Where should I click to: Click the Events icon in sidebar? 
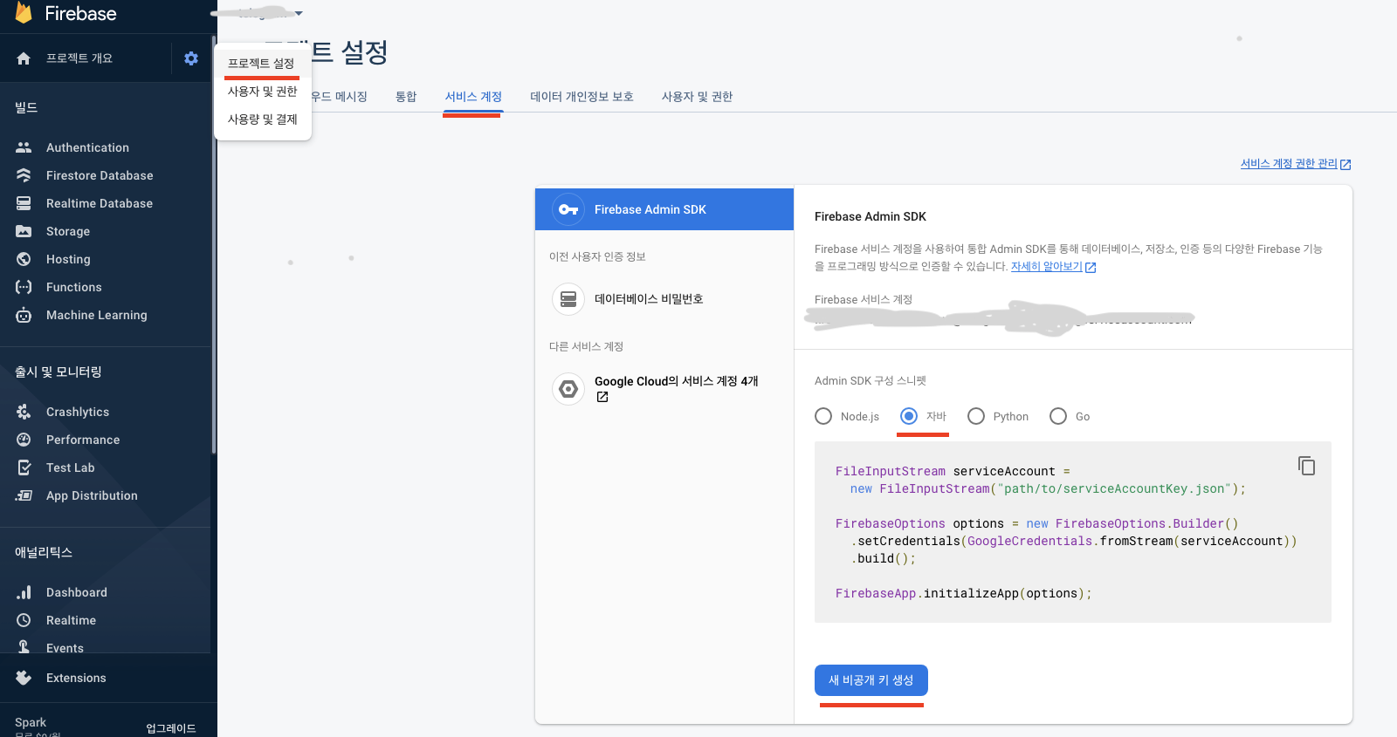pos(24,646)
